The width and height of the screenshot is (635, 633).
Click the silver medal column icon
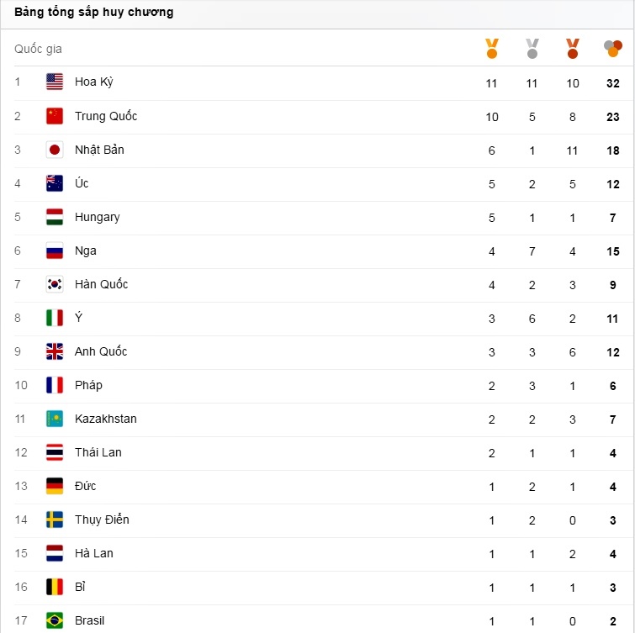pos(532,49)
